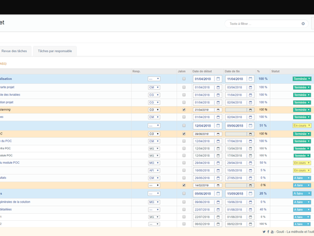This screenshot has width=314, height=236.
Task: Open calendar icon beside 10/06/2018 end date
Action: 251,202
